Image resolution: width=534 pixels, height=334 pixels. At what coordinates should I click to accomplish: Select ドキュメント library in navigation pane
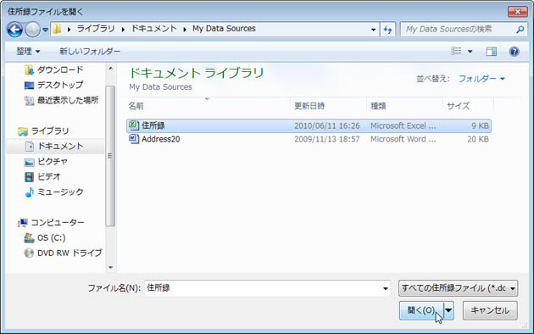click(x=60, y=146)
